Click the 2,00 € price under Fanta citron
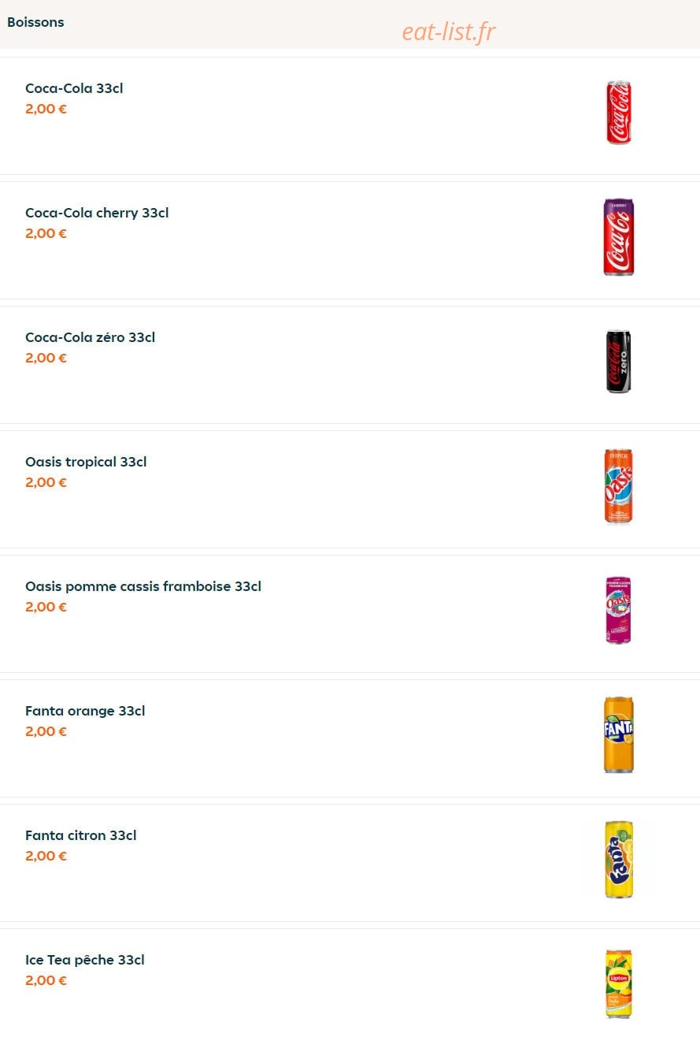Viewport: 700px width, 1041px height. [x=46, y=856]
